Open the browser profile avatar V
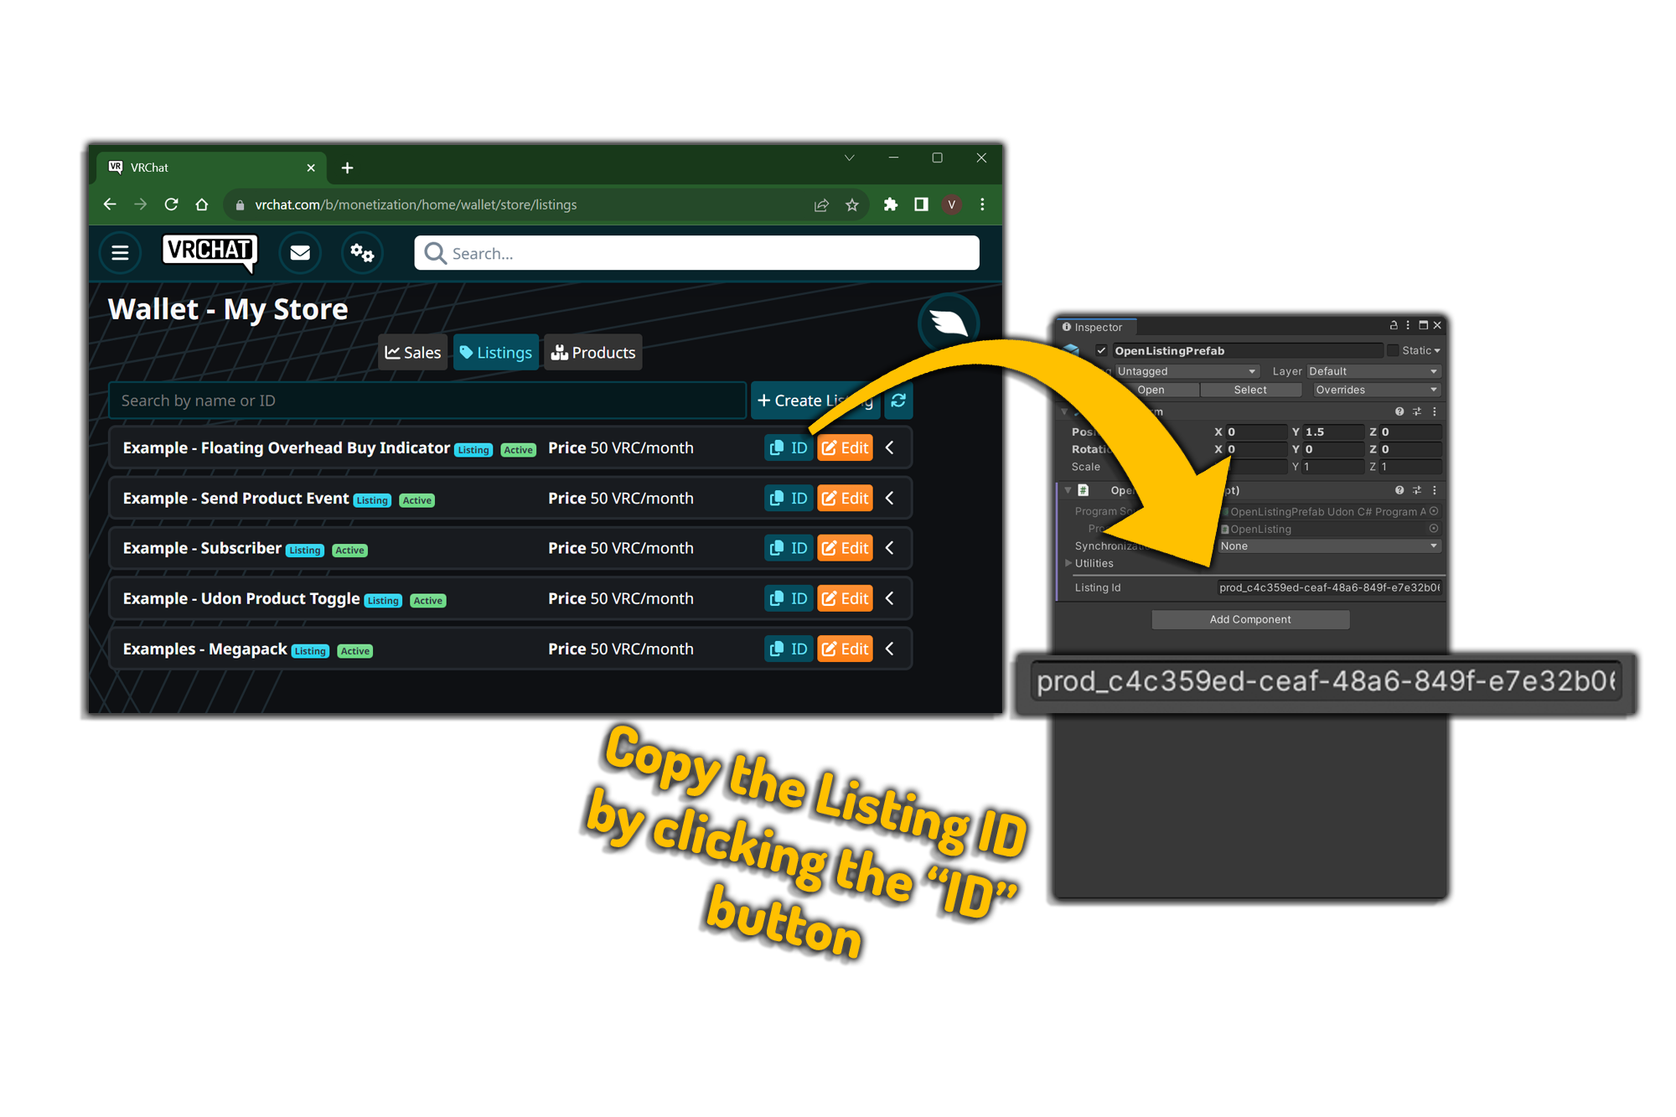 [x=951, y=204]
